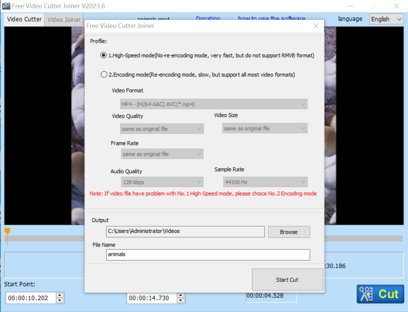Image resolution: width=408 pixels, height=312 pixels.
Task: Increase end point time with up arrow
Action: click(181, 296)
